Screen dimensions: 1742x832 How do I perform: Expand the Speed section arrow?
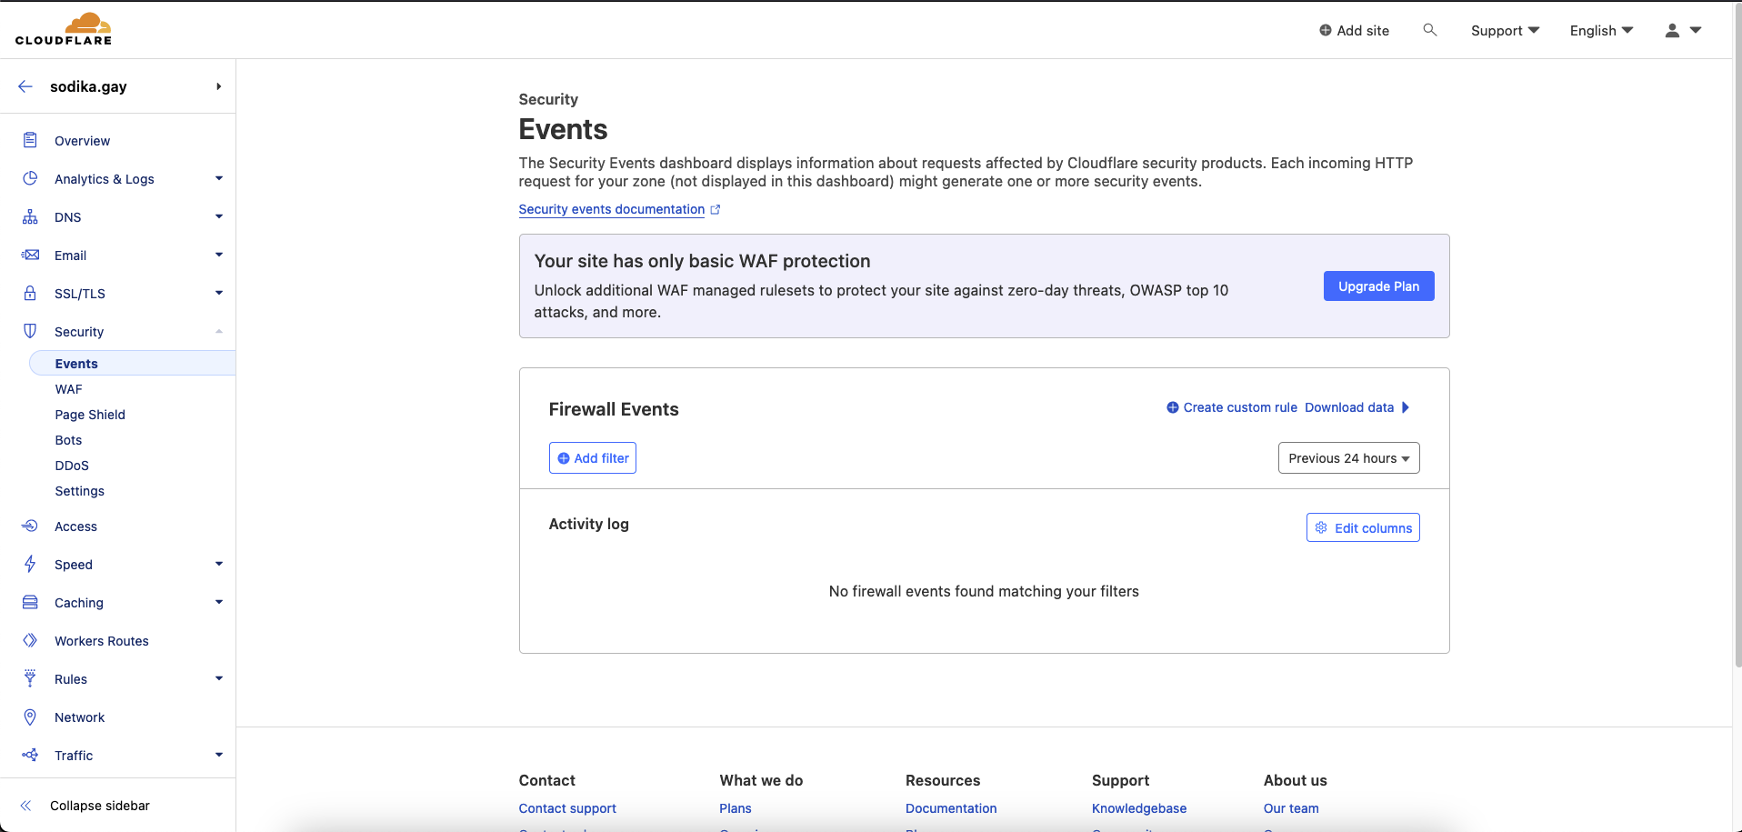[219, 564]
